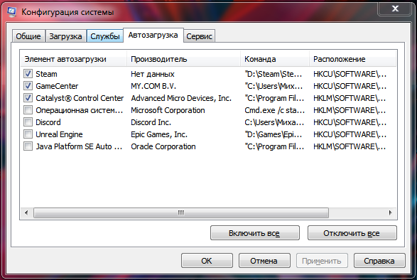Enable the Операционная система startup checkbox

click(28, 110)
